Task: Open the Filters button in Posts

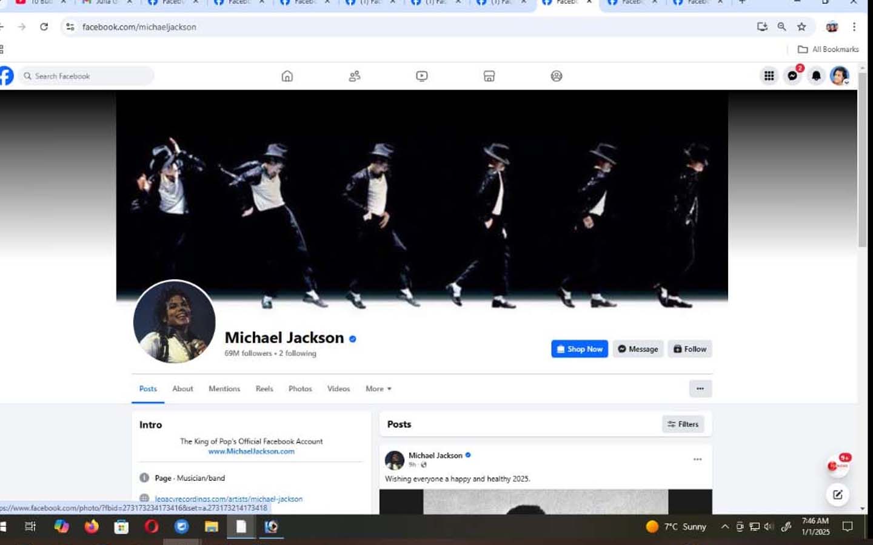Action: [683, 424]
